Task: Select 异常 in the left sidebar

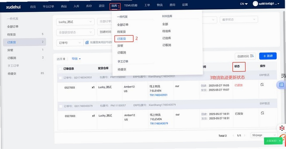Action: click(x=10, y=50)
